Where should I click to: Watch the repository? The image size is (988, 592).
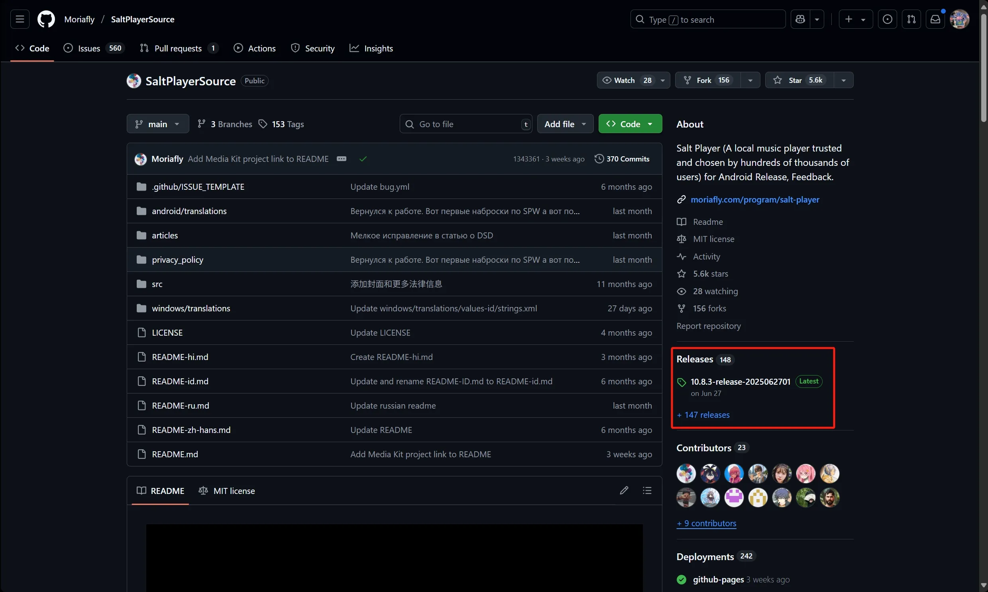click(x=625, y=80)
